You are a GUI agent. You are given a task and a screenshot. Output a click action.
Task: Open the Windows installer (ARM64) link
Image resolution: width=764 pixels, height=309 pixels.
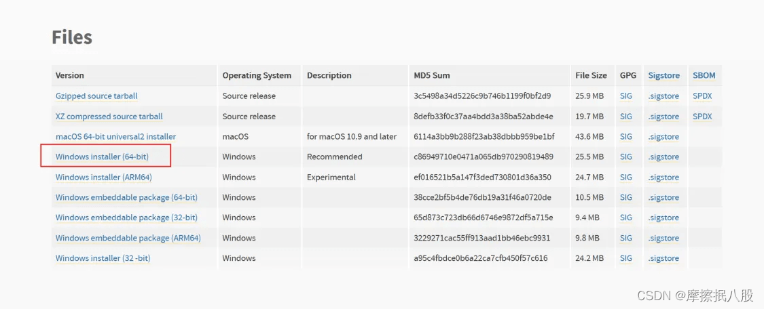point(103,178)
